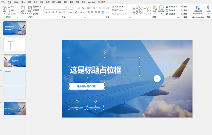Expand the shapes gallery More arrow
Image resolution: width=212 pixels, height=135 pixels.
[x=150, y=13]
